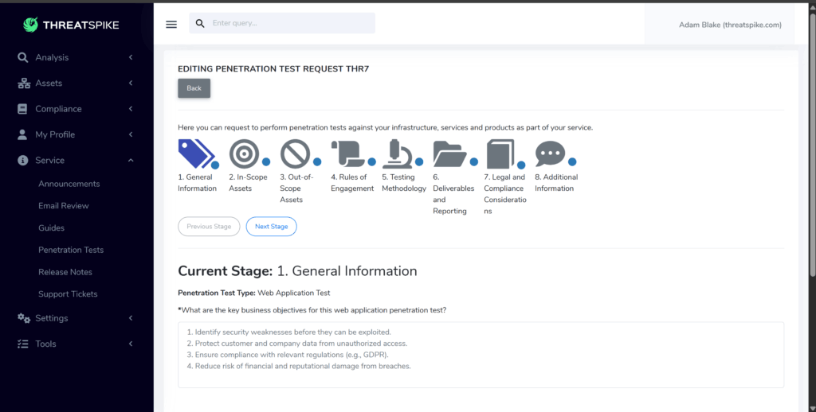Click Legal and Compliance book icon

pos(500,153)
